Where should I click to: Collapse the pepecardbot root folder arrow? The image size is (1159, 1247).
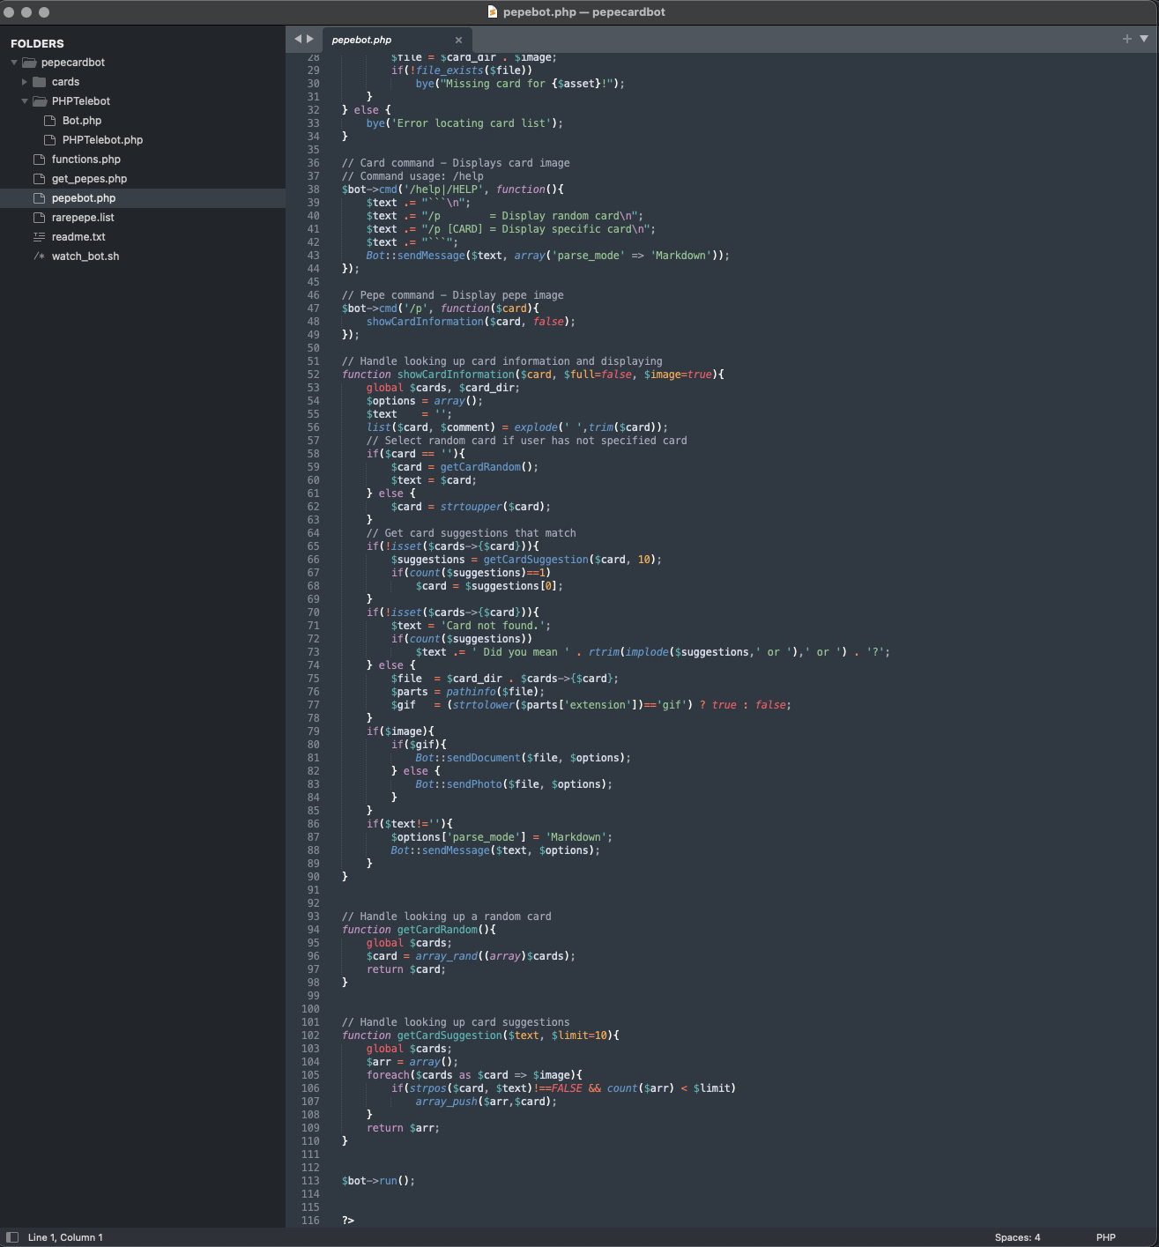tap(14, 63)
